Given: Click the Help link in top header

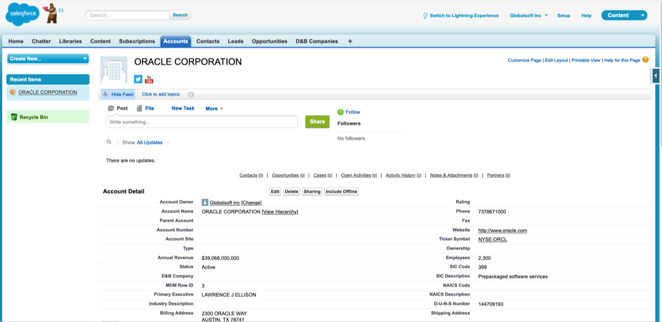Looking at the screenshot, I should [x=586, y=15].
